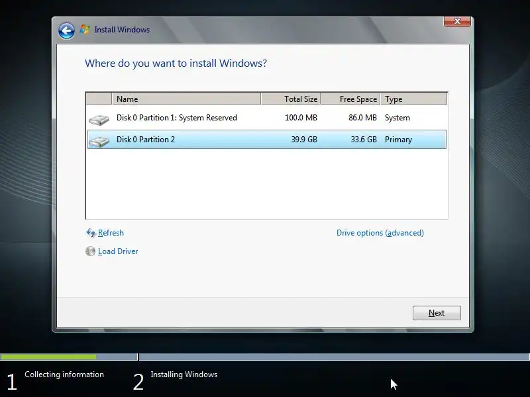Click the Collecting information step label
The width and height of the screenshot is (530, 397).
[64, 375]
